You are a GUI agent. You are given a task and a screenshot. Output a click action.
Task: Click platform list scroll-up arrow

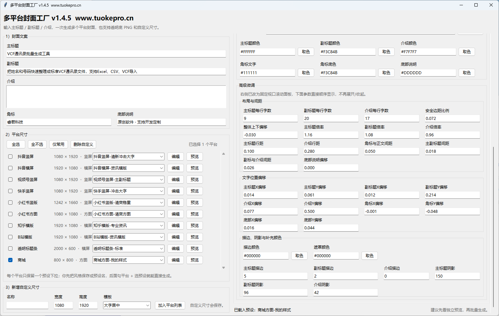click(224, 154)
